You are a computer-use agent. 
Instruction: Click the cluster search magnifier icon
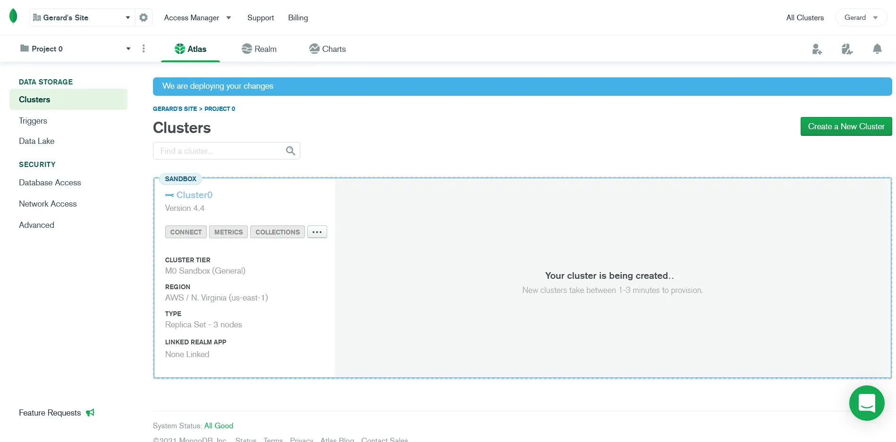[291, 151]
